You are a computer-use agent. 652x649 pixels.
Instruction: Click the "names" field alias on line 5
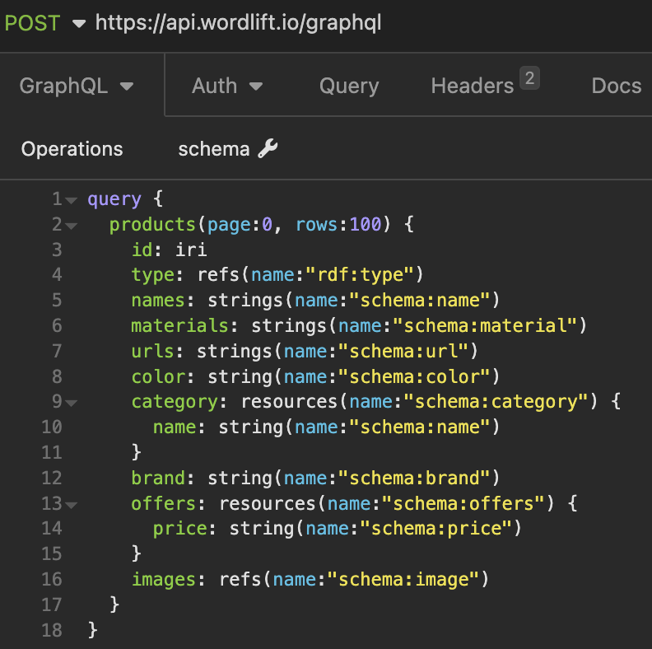pyautogui.click(x=158, y=301)
